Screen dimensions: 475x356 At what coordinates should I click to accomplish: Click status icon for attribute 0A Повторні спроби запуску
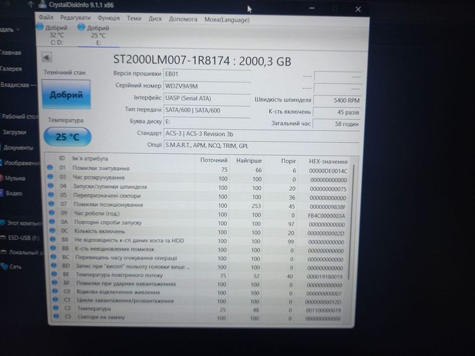point(52,222)
